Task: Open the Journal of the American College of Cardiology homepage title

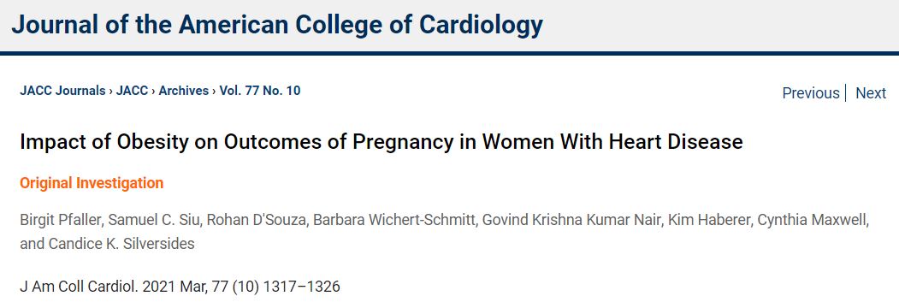Action: (x=277, y=25)
